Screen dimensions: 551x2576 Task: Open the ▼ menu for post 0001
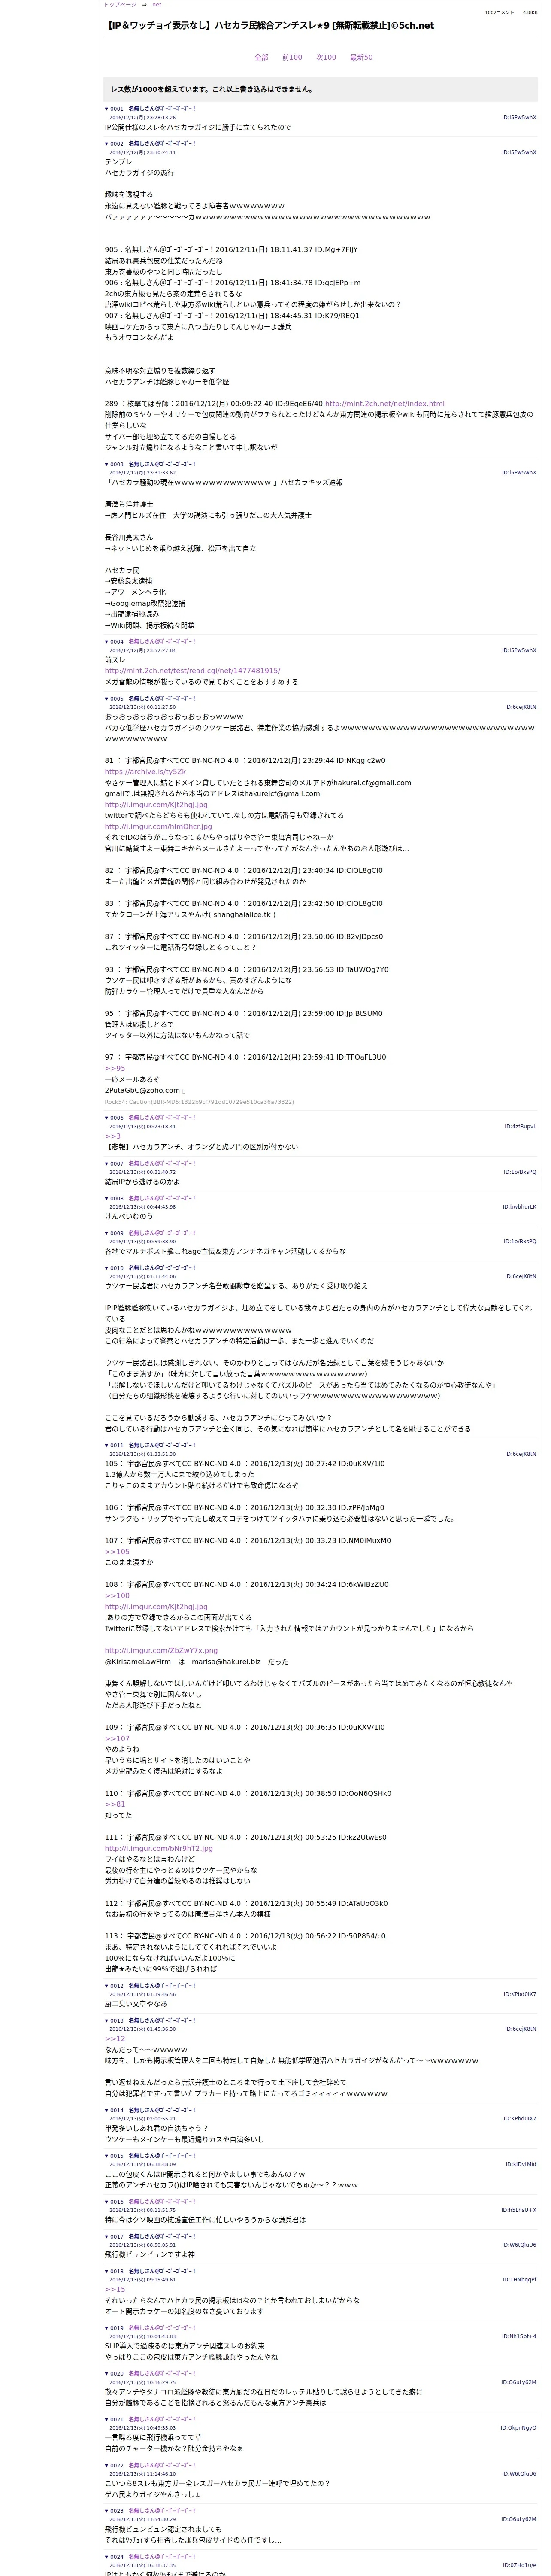(x=107, y=109)
